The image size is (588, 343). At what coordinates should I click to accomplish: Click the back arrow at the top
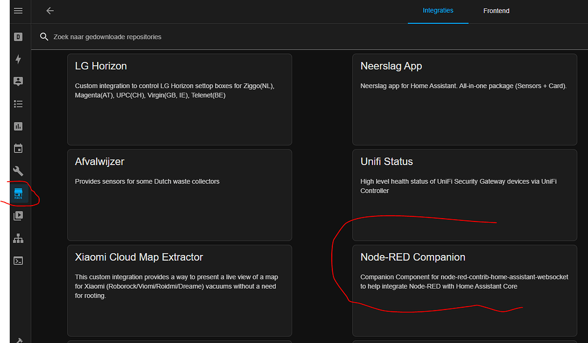49,10
